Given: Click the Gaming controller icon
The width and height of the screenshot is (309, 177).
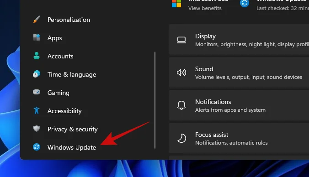Looking at the screenshot, I should (37, 92).
